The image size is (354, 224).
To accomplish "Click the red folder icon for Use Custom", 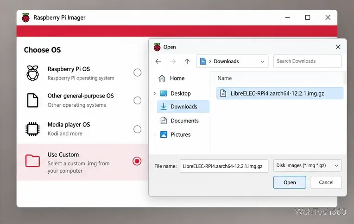I will point(32,161).
